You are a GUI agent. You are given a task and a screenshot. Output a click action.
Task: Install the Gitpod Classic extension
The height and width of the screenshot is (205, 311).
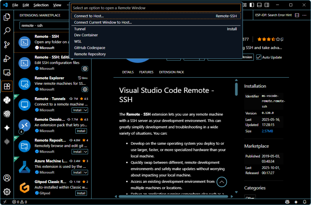click(81, 193)
